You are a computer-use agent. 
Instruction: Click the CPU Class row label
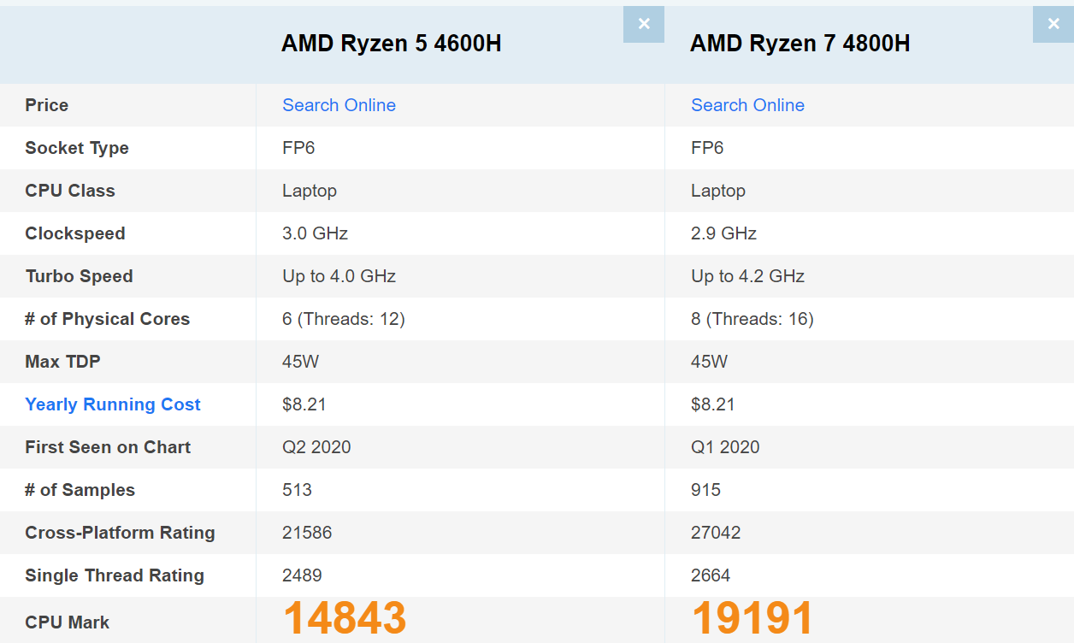[70, 191]
